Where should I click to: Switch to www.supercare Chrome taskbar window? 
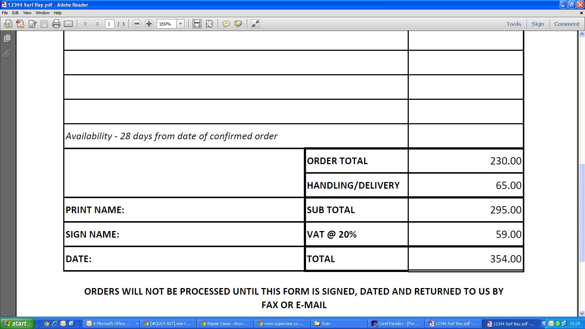(283, 324)
